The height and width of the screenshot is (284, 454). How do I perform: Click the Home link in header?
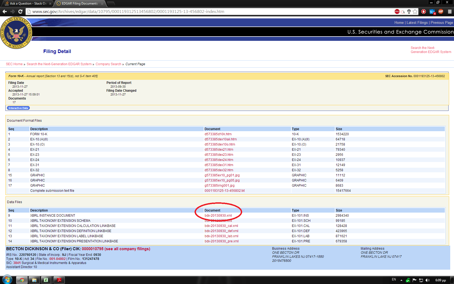coord(399,23)
